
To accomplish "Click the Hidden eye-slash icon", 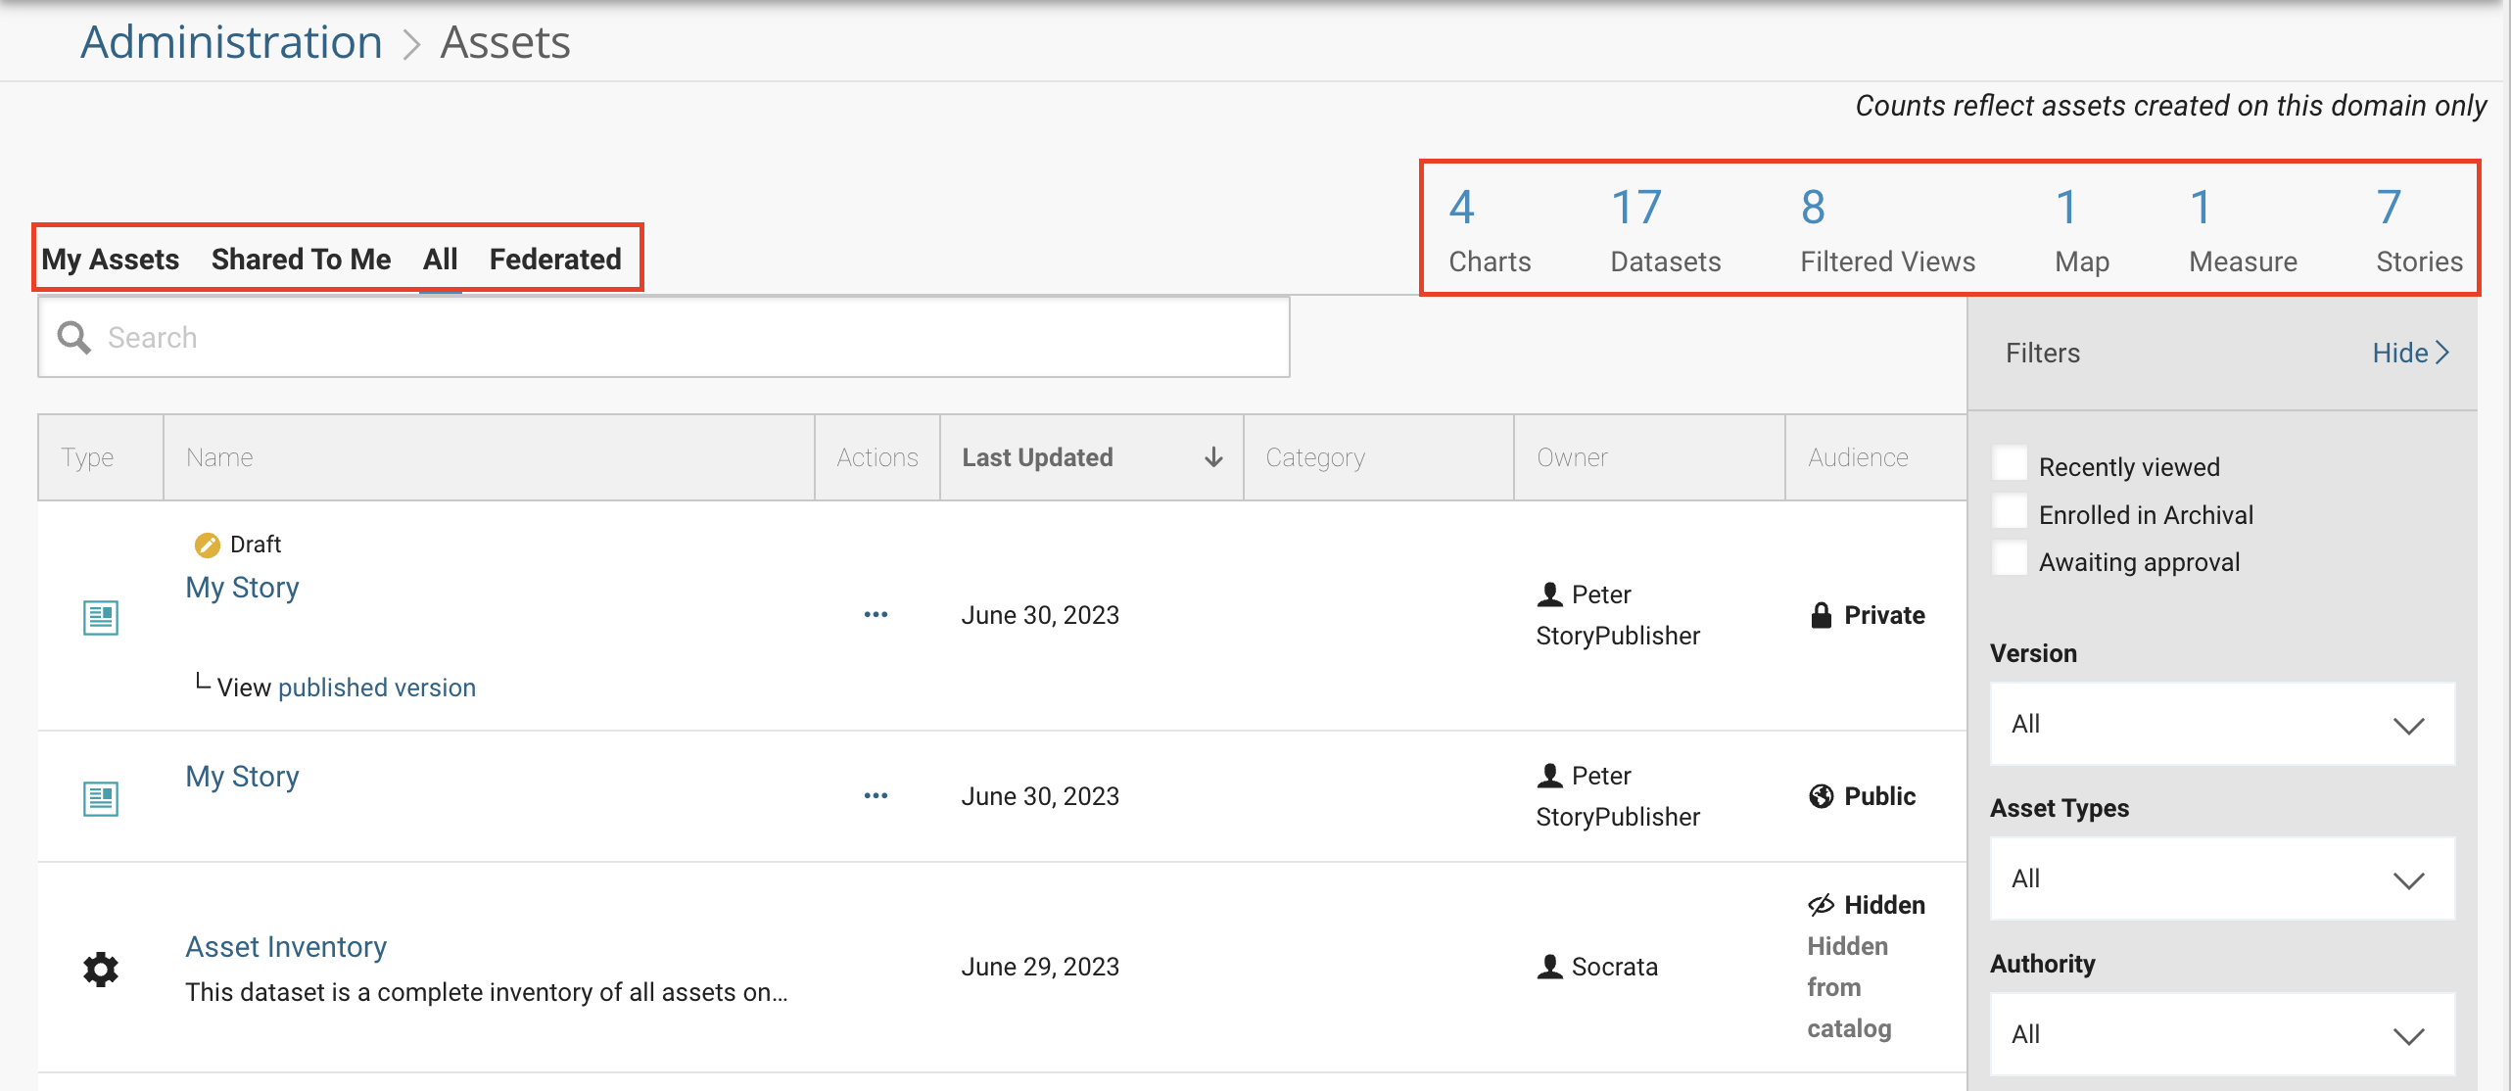I will 1821,905.
